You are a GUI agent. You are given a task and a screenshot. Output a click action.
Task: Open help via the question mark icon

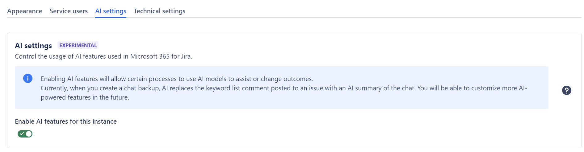point(566,90)
